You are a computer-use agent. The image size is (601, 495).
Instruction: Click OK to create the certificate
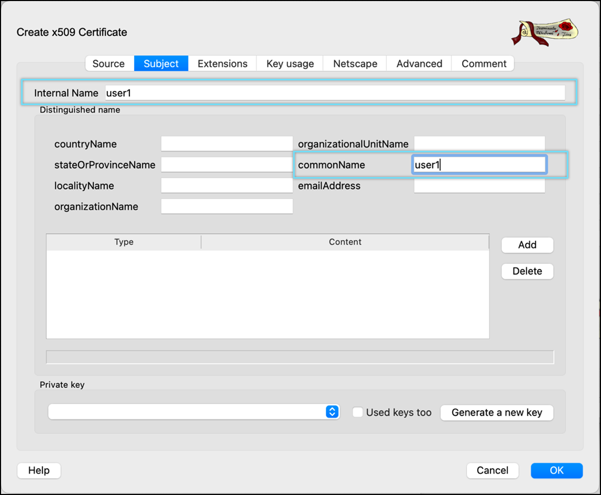point(556,470)
